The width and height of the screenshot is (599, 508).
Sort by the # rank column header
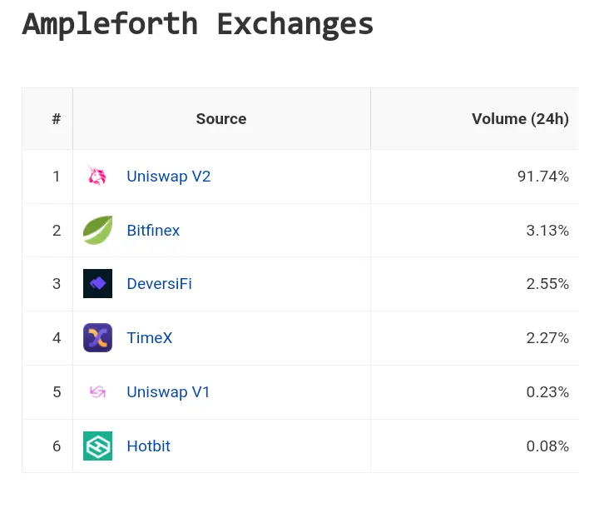coord(57,118)
